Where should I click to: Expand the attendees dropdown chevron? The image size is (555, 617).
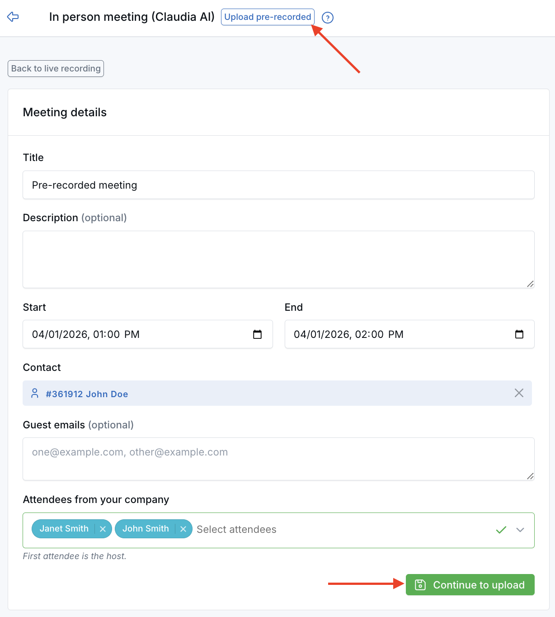coord(520,530)
